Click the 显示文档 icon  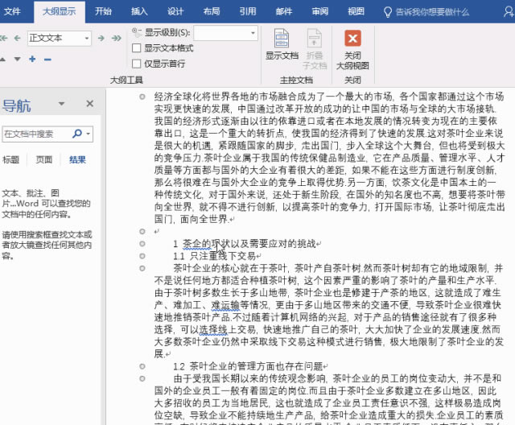tap(282, 38)
